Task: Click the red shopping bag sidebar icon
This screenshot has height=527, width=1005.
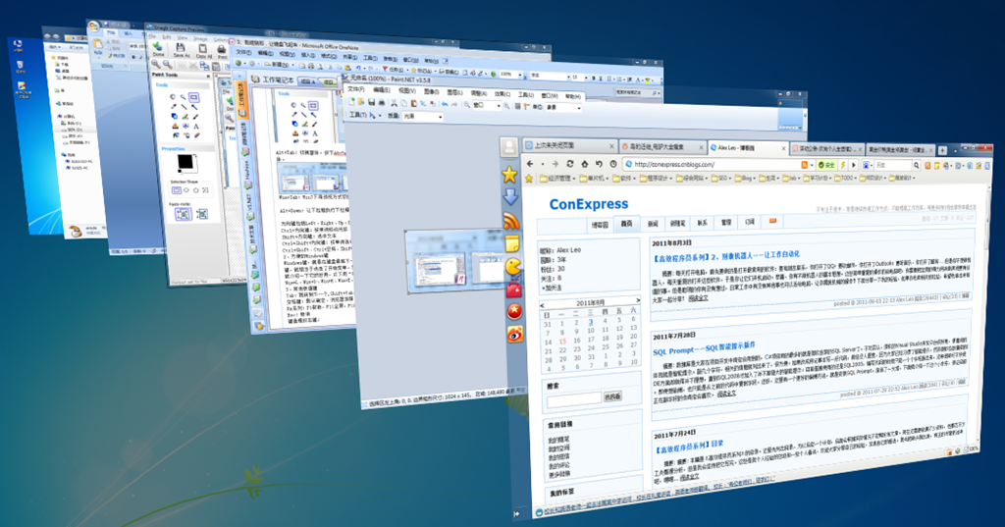Action: tap(514, 290)
